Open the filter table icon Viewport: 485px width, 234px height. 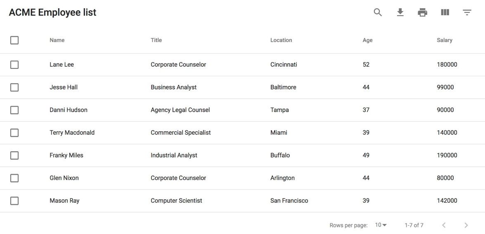pos(467,12)
